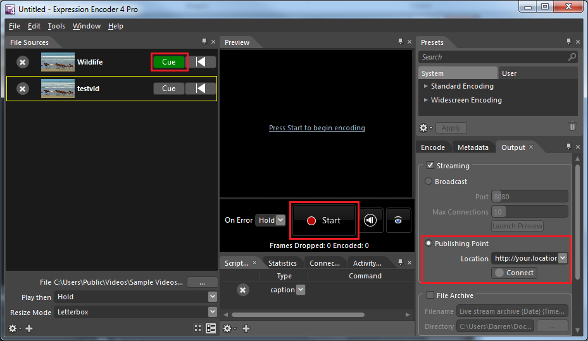Pin the File Sources panel
This screenshot has height=341, width=588.
tap(204, 42)
